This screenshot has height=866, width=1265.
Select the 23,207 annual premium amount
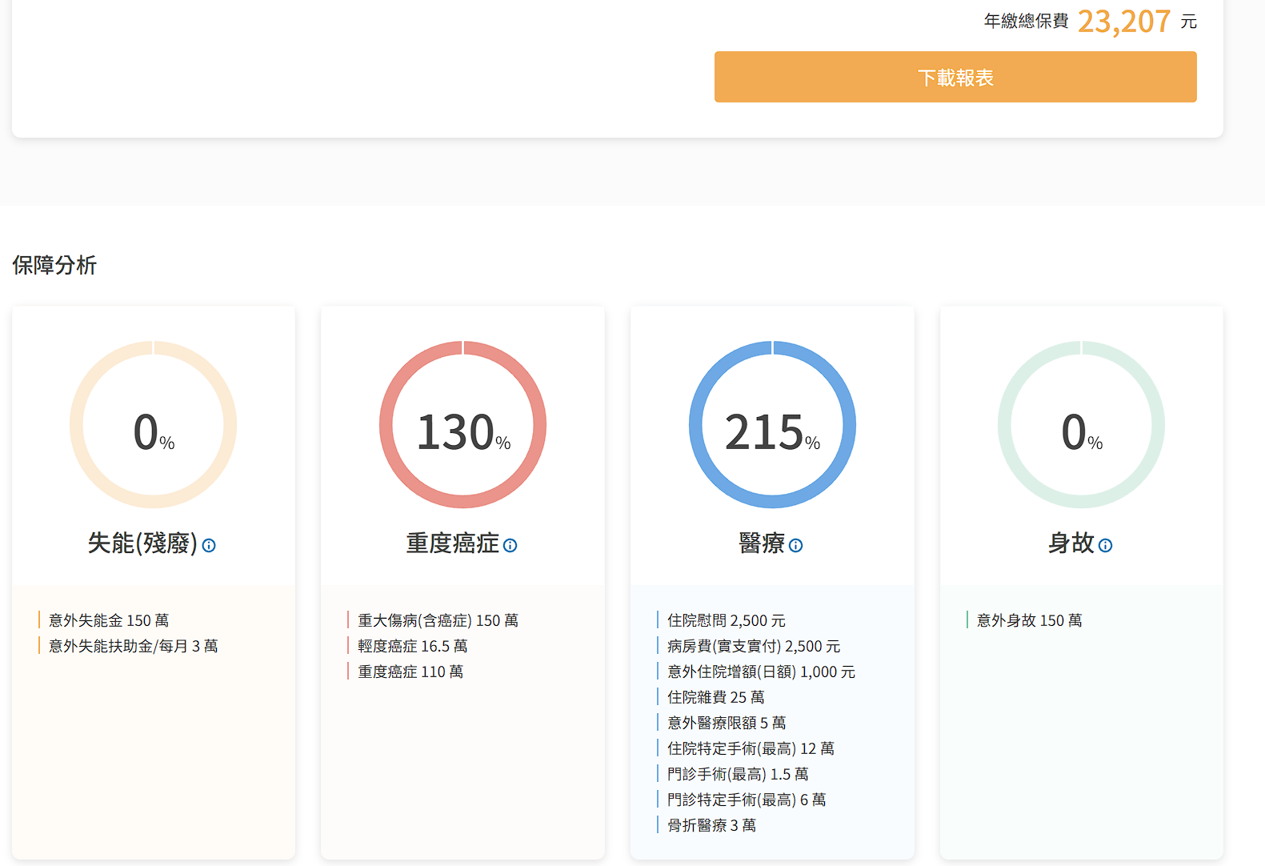tap(1123, 22)
